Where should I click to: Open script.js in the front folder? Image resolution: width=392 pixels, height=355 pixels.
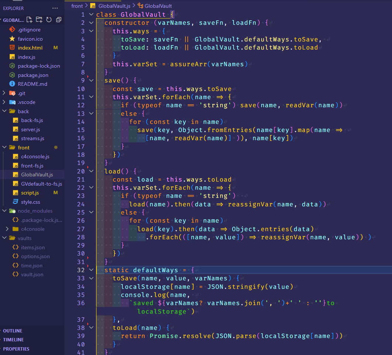click(30, 193)
